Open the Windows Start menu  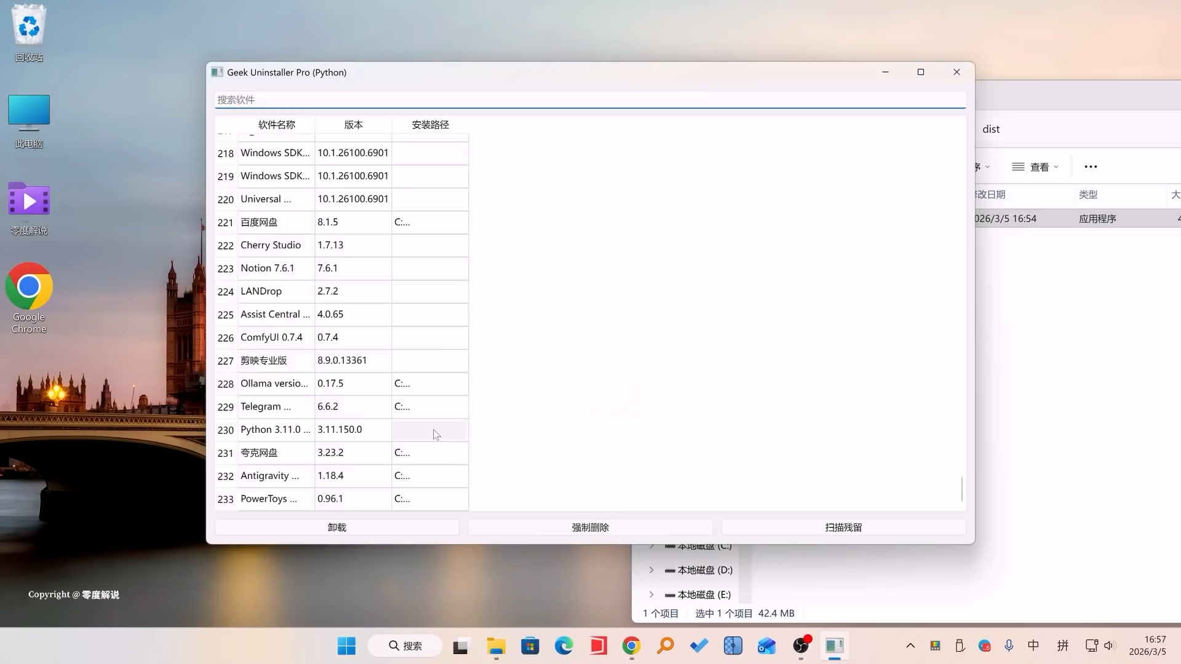(346, 646)
